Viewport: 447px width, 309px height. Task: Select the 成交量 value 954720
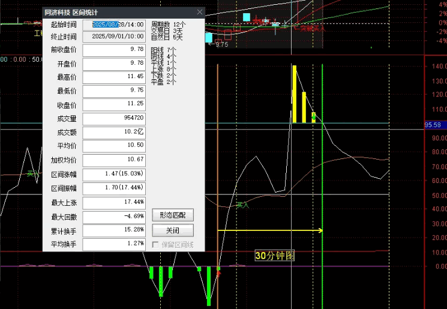114,119
